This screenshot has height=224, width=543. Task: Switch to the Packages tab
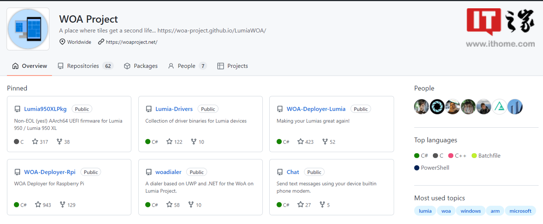click(141, 66)
